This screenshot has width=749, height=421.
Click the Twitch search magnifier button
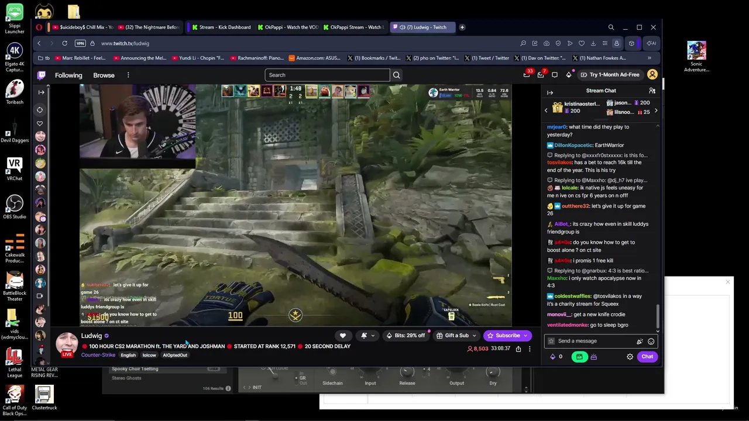[396, 75]
